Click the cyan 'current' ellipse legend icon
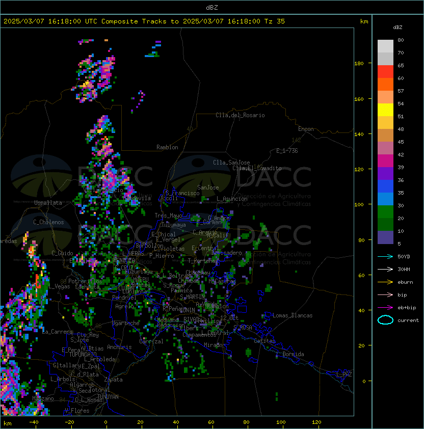 click(385, 320)
